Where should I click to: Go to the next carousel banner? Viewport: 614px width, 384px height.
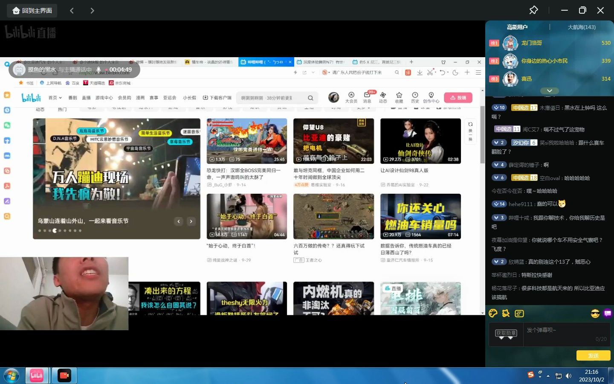(191, 221)
